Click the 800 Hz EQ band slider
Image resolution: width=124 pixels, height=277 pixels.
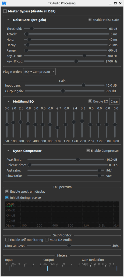(50, 125)
